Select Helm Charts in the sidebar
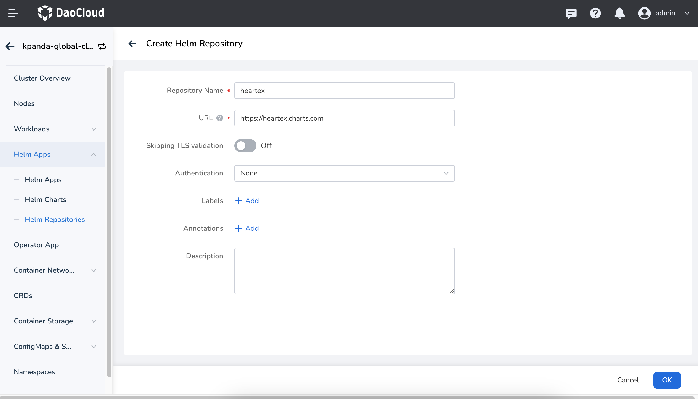698x399 pixels. (x=45, y=199)
